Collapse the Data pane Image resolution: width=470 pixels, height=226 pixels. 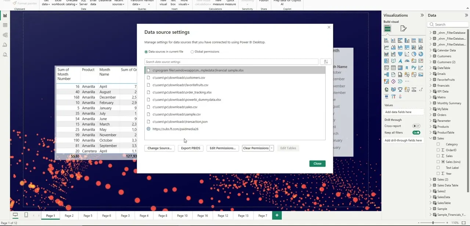[466, 15]
